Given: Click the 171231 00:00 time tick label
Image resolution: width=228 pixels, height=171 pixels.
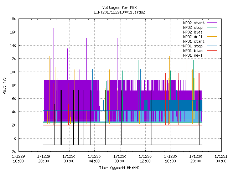Looking at the screenshot, I should pyautogui.click(x=221, y=159).
